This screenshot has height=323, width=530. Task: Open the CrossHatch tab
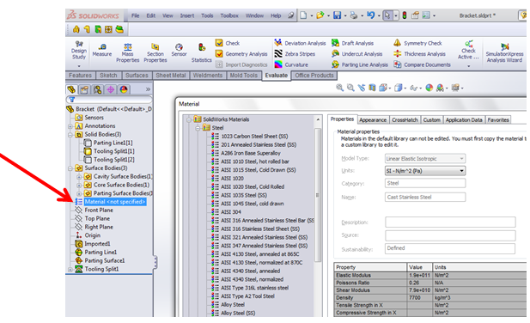click(405, 120)
